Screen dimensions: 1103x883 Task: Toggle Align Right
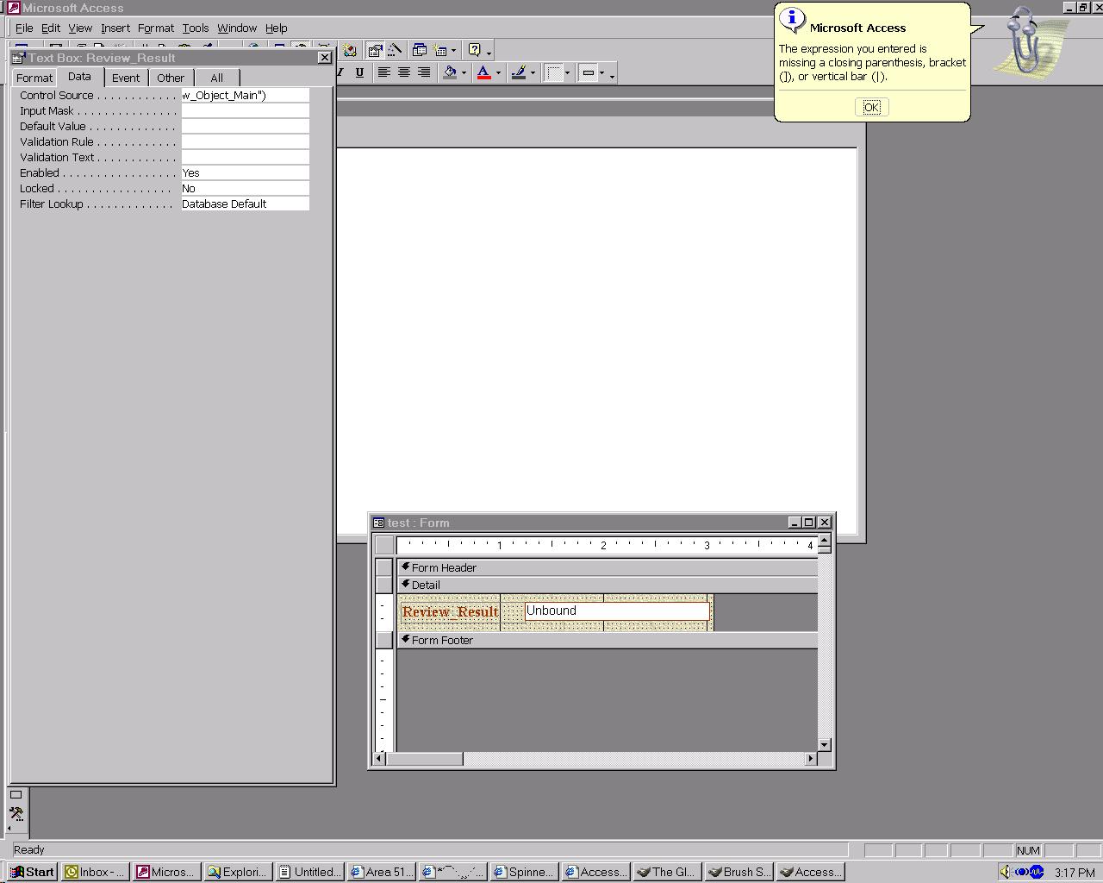[423, 72]
